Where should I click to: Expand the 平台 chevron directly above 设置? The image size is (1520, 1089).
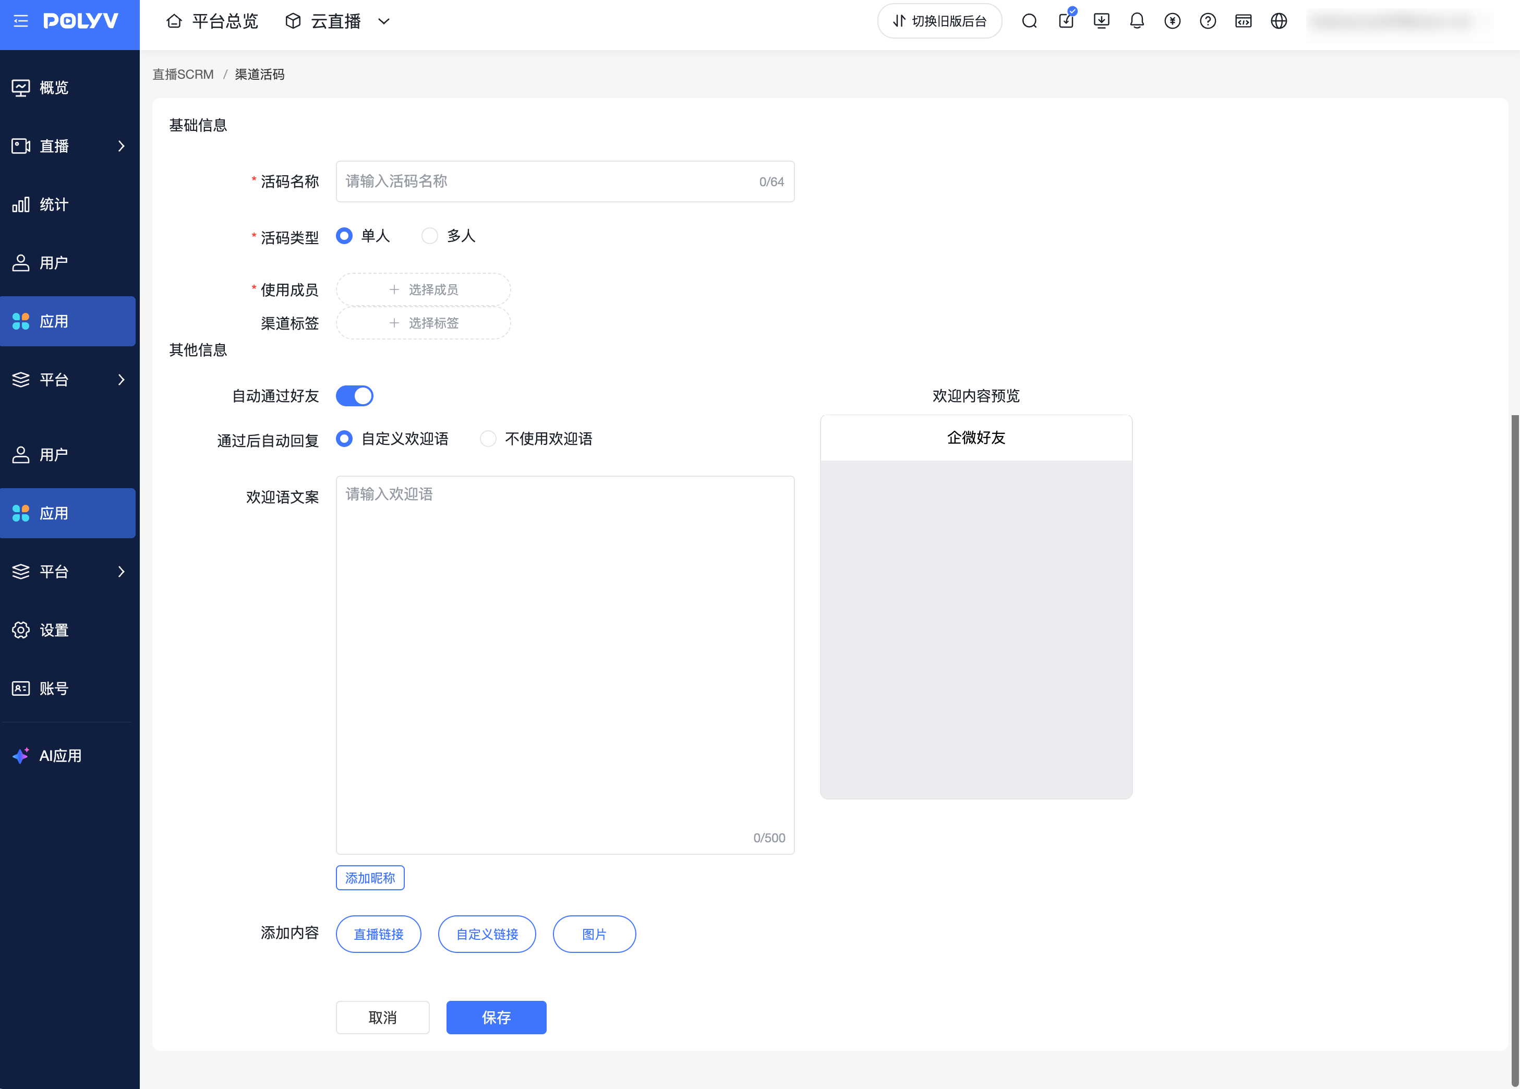pyautogui.click(x=122, y=571)
